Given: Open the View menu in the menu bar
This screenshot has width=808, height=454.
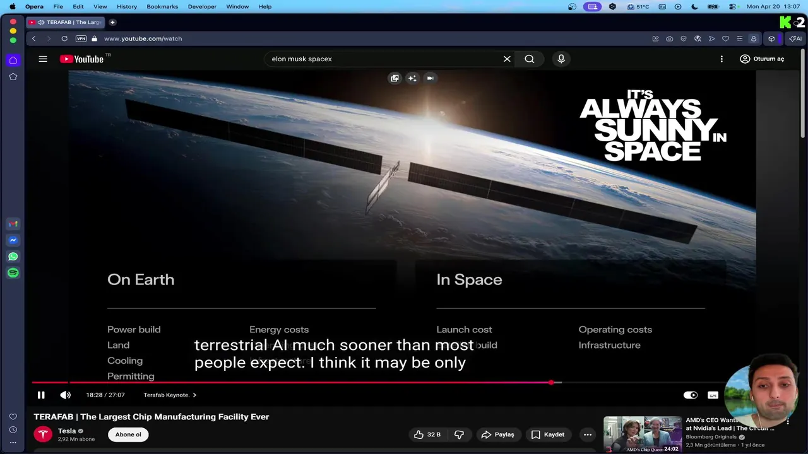Looking at the screenshot, I should tap(100, 6).
